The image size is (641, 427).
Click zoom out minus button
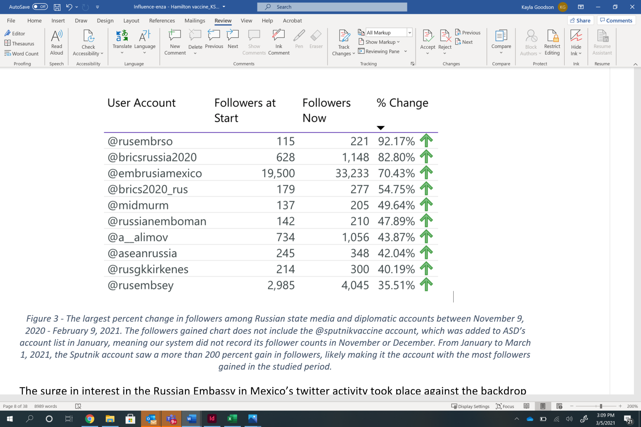[572, 406]
